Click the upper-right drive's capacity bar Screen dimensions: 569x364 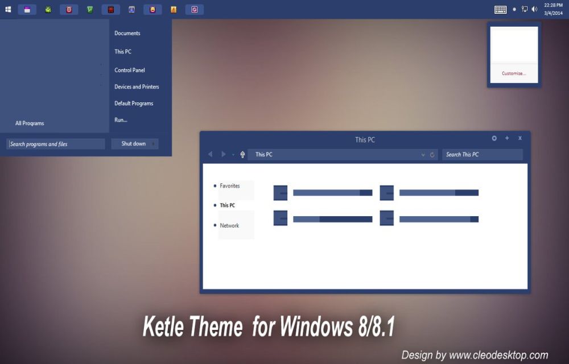point(439,192)
